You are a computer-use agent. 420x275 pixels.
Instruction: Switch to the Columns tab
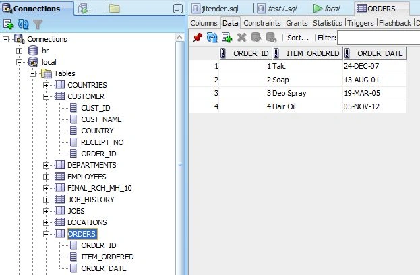(204, 23)
